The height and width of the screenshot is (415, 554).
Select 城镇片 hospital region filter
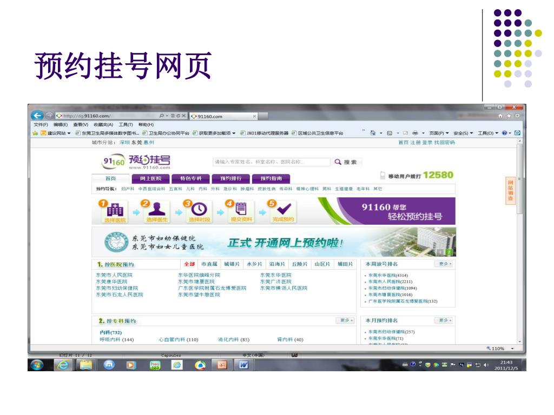232,264
